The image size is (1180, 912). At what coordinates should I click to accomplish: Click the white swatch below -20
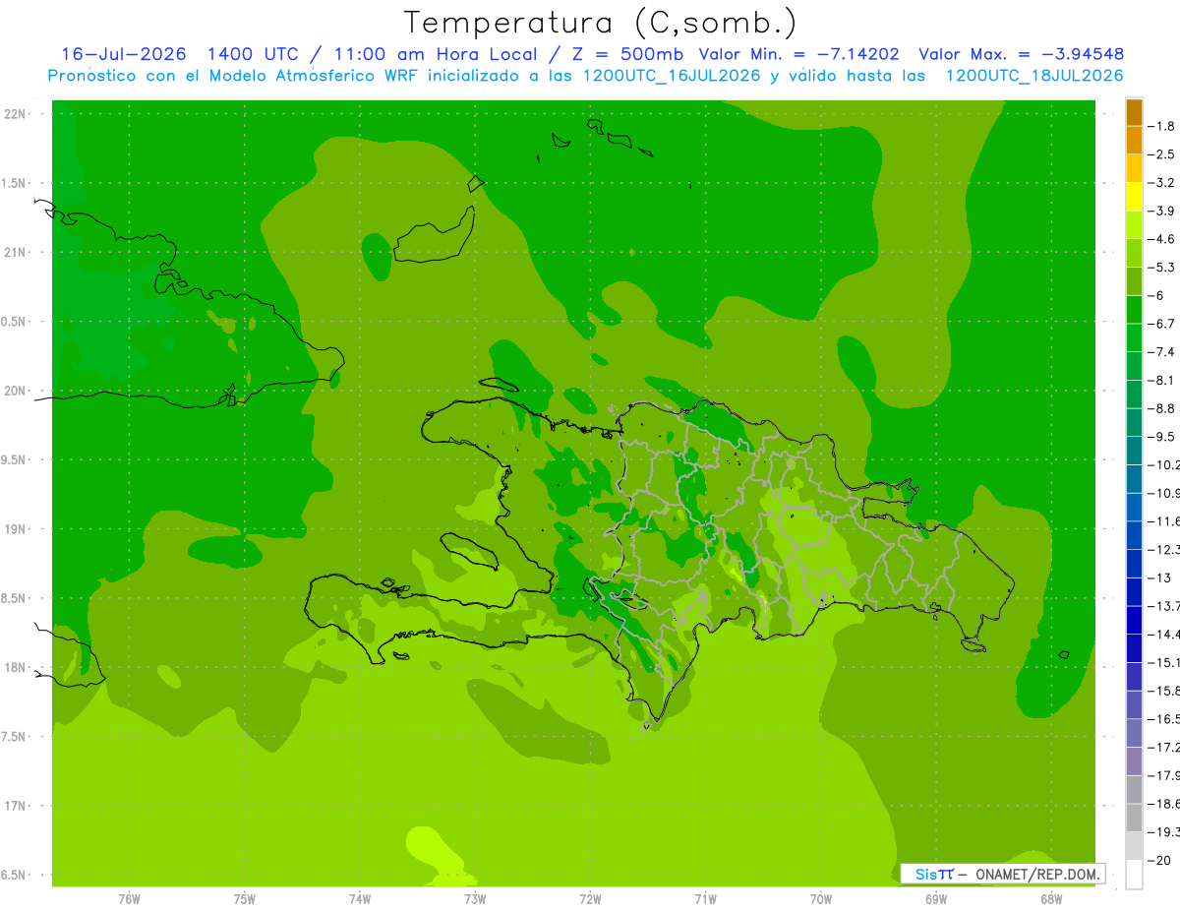pos(1134,875)
